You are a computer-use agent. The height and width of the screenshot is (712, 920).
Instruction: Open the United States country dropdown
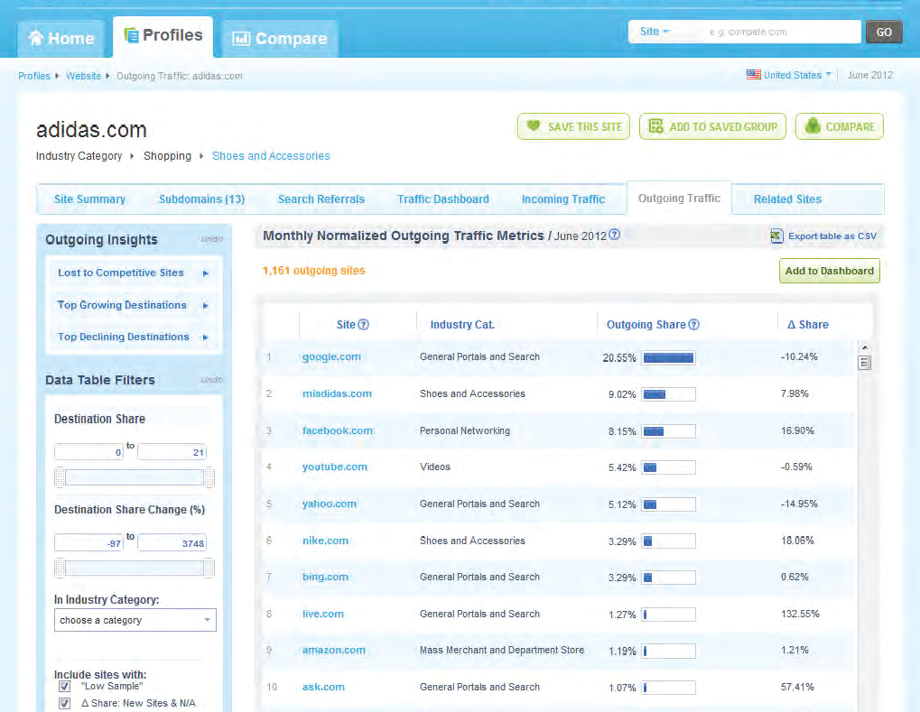[x=797, y=75]
